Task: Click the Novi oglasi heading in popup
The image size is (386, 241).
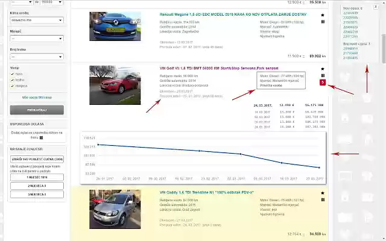Action: tap(353, 8)
